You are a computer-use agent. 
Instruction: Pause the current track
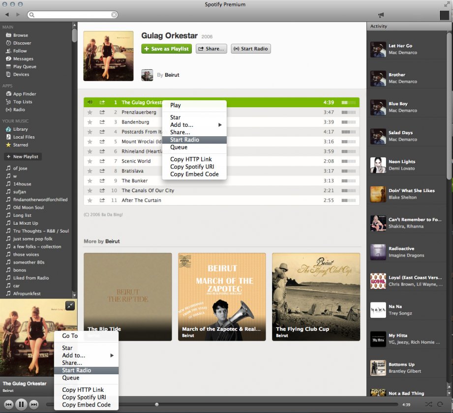pyautogui.click(x=21, y=404)
